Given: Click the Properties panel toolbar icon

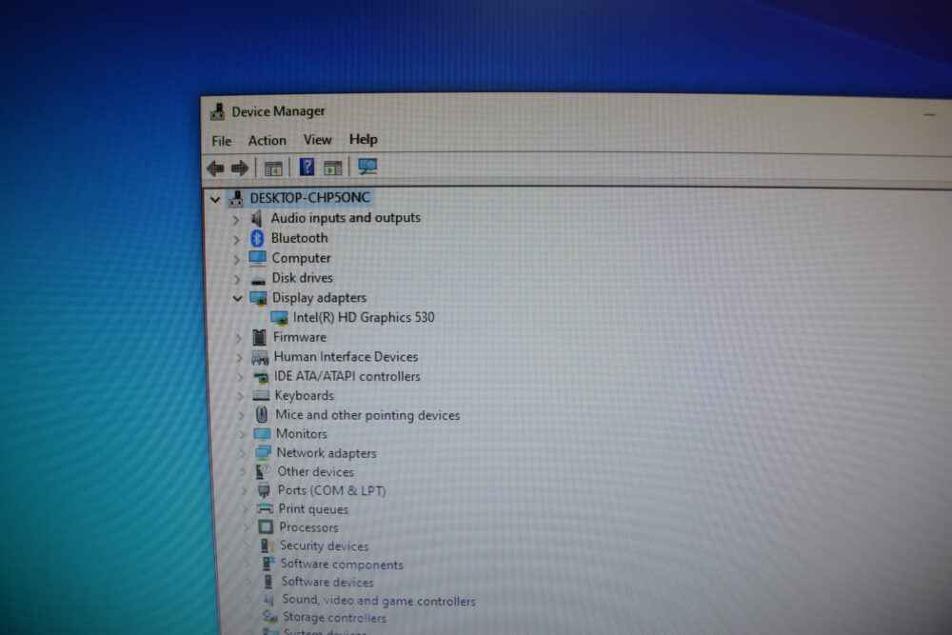Looking at the screenshot, I should (332, 169).
